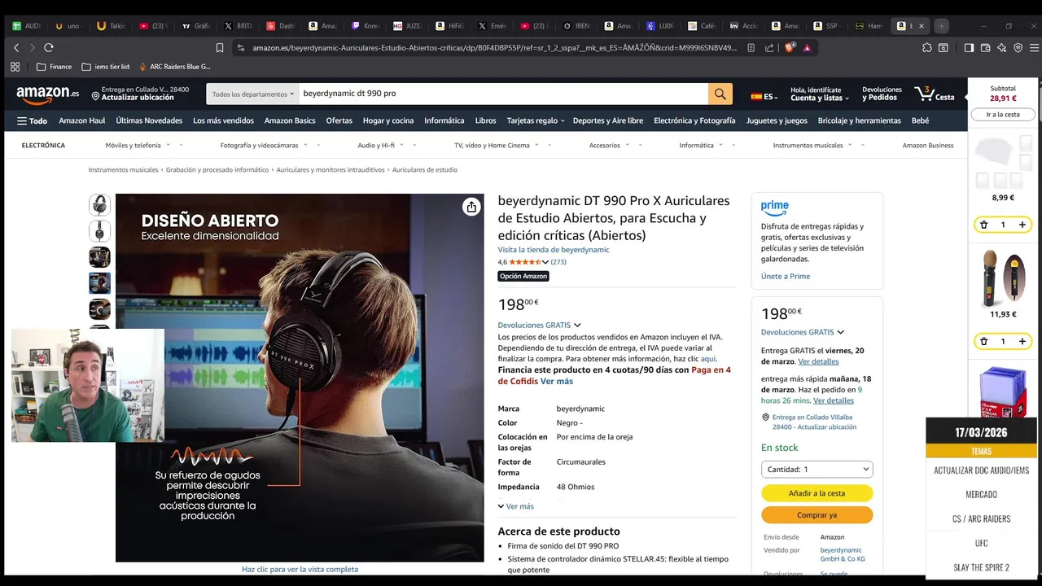Select third product thumbnail
Viewport: 1042px width, 586px height.
click(99, 257)
